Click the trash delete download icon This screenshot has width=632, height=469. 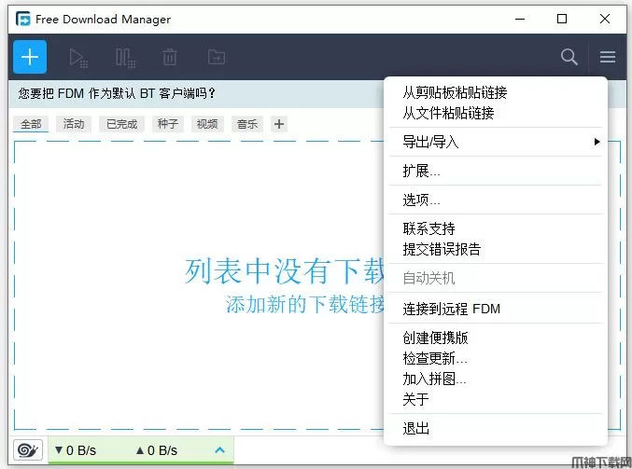[x=170, y=57]
